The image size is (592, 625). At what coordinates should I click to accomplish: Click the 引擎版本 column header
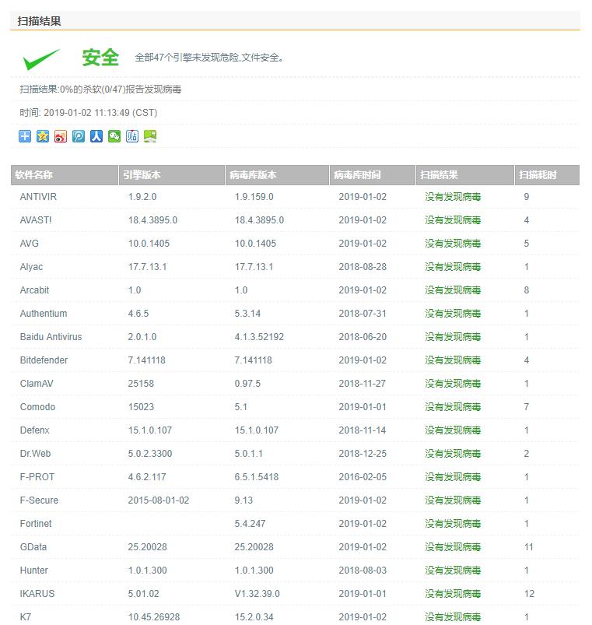[172, 175]
